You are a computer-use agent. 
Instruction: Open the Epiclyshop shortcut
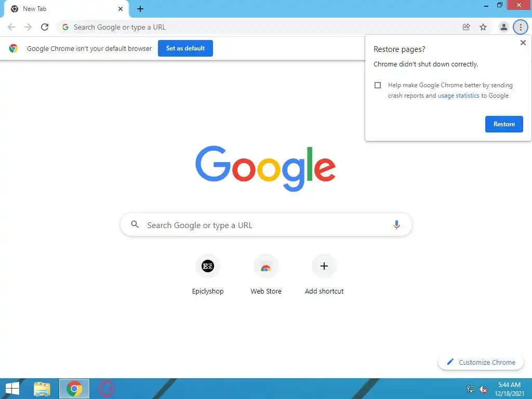point(208,274)
